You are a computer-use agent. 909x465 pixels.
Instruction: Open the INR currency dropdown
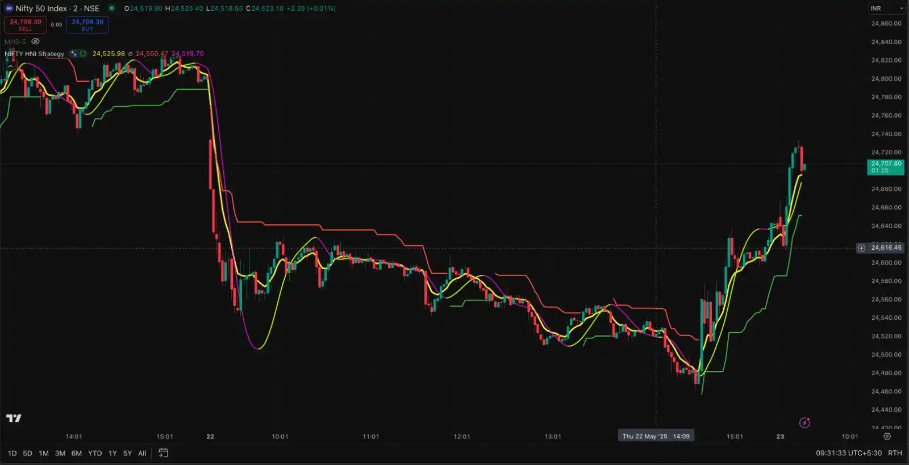click(886, 9)
